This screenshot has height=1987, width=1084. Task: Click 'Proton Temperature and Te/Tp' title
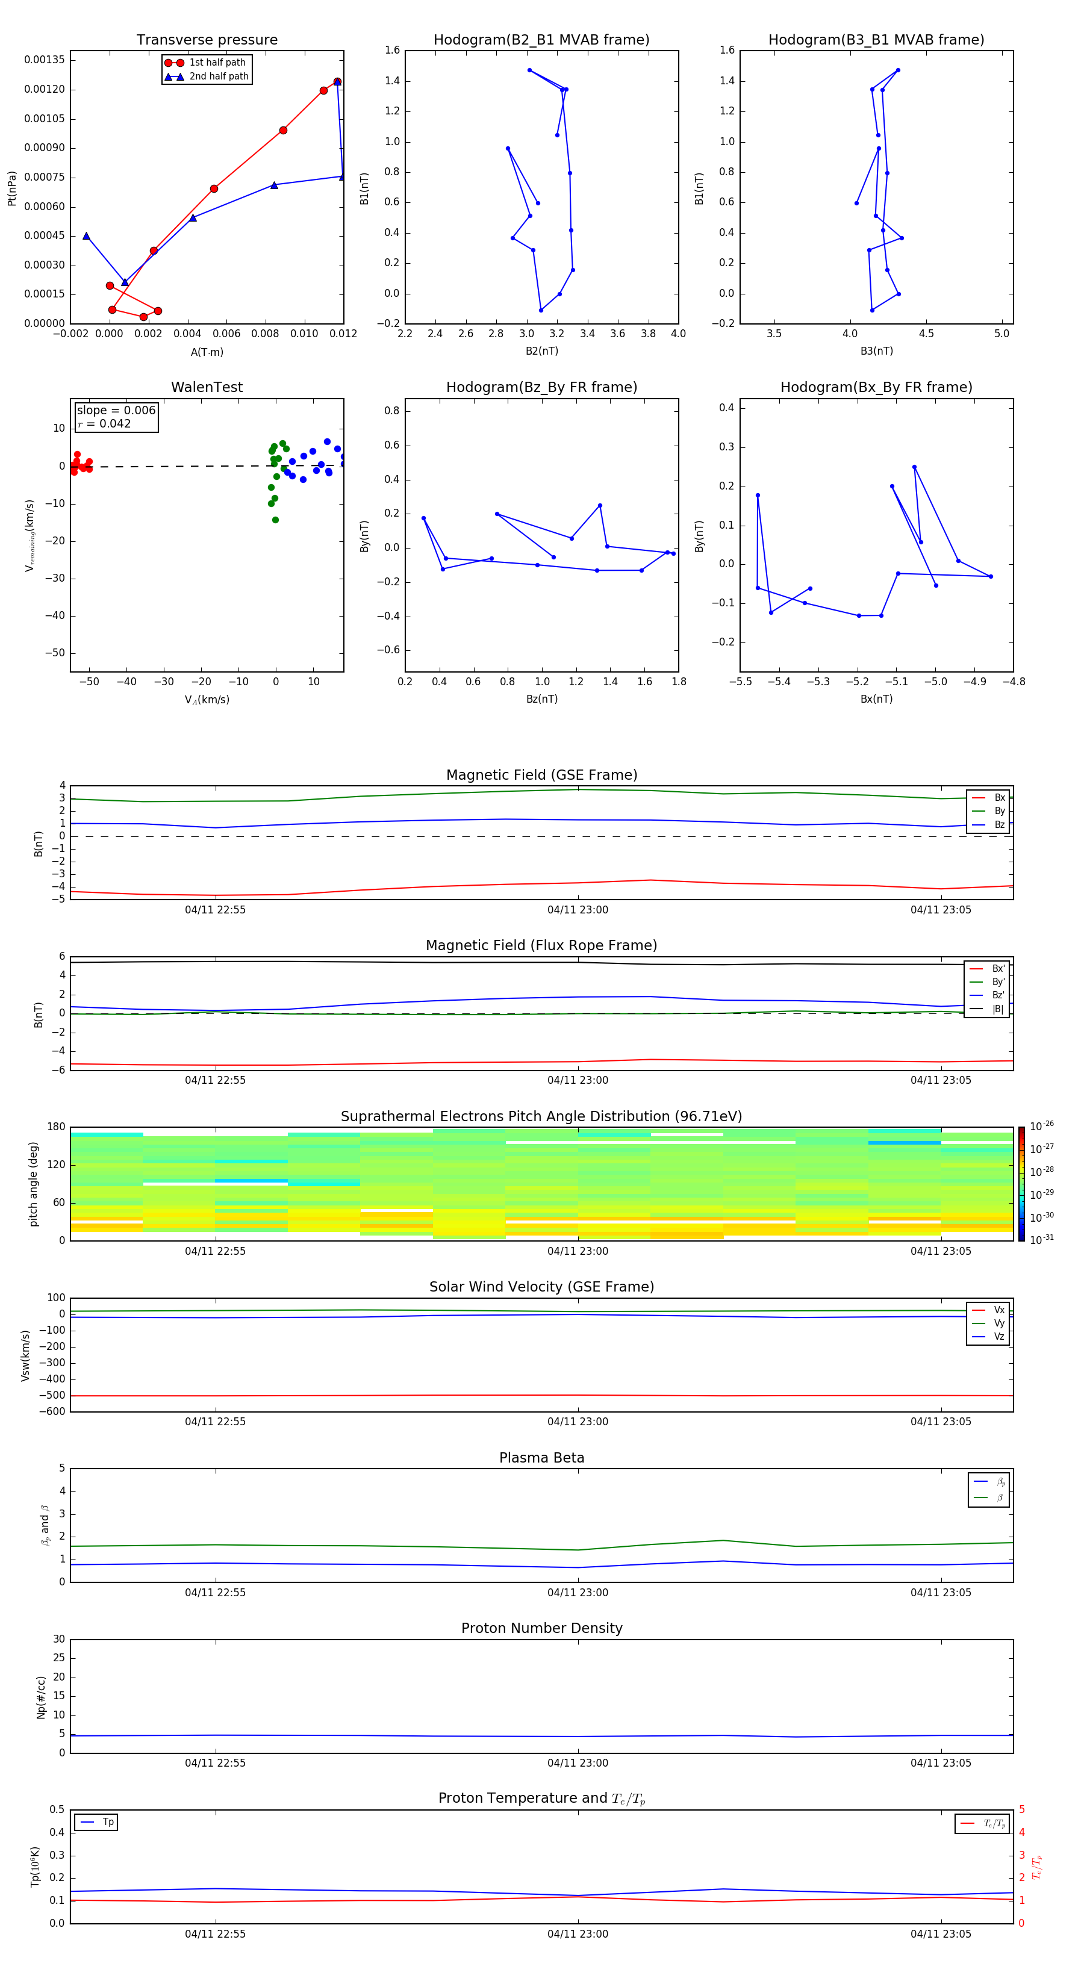coord(541,1799)
